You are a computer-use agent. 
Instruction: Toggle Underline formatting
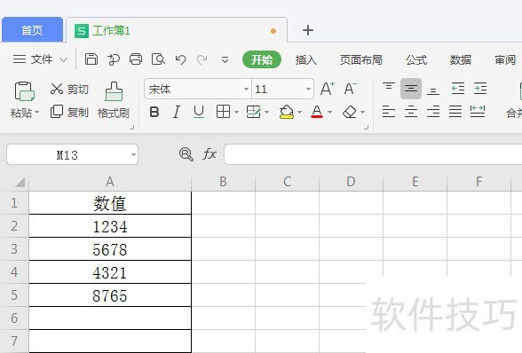tap(199, 112)
